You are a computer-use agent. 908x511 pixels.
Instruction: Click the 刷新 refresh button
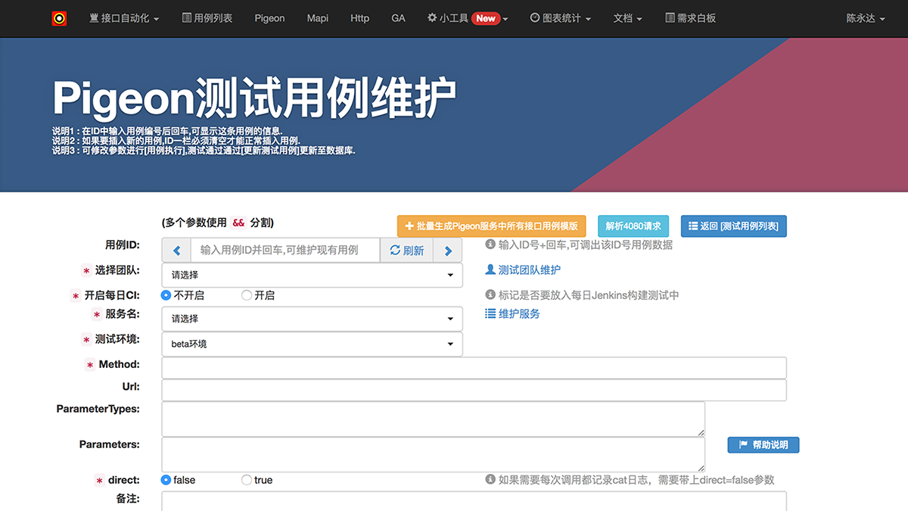click(407, 251)
